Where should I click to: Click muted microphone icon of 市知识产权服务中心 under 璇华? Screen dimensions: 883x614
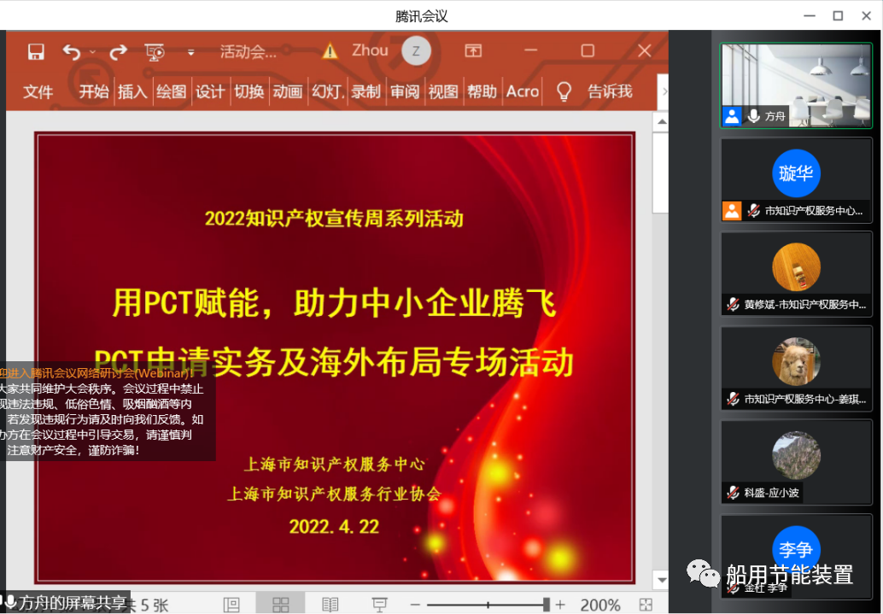[x=753, y=211]
